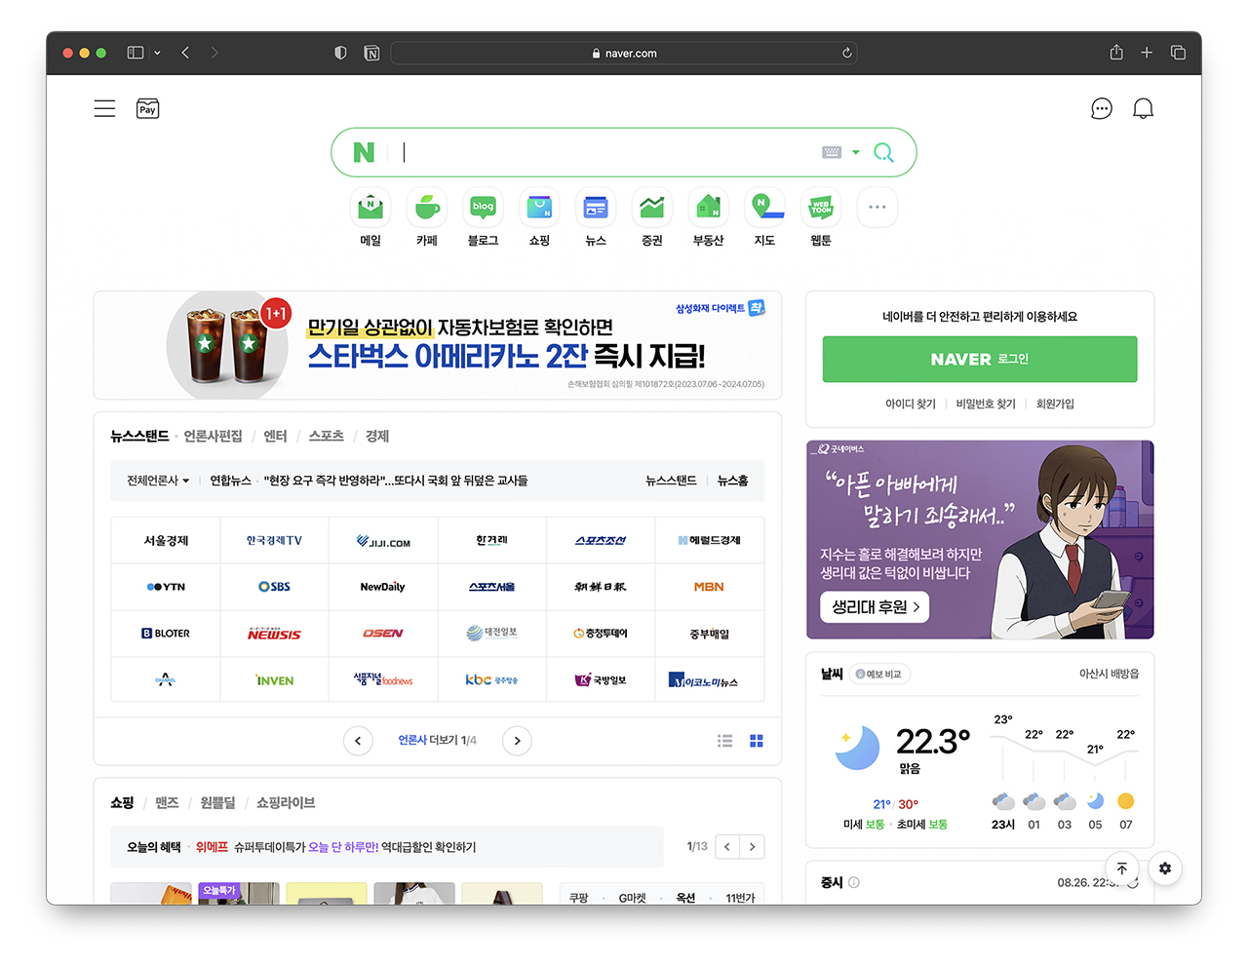The image size is (1248, 966).
Task: Switch newsstand to list view
Action: (725, 741)
